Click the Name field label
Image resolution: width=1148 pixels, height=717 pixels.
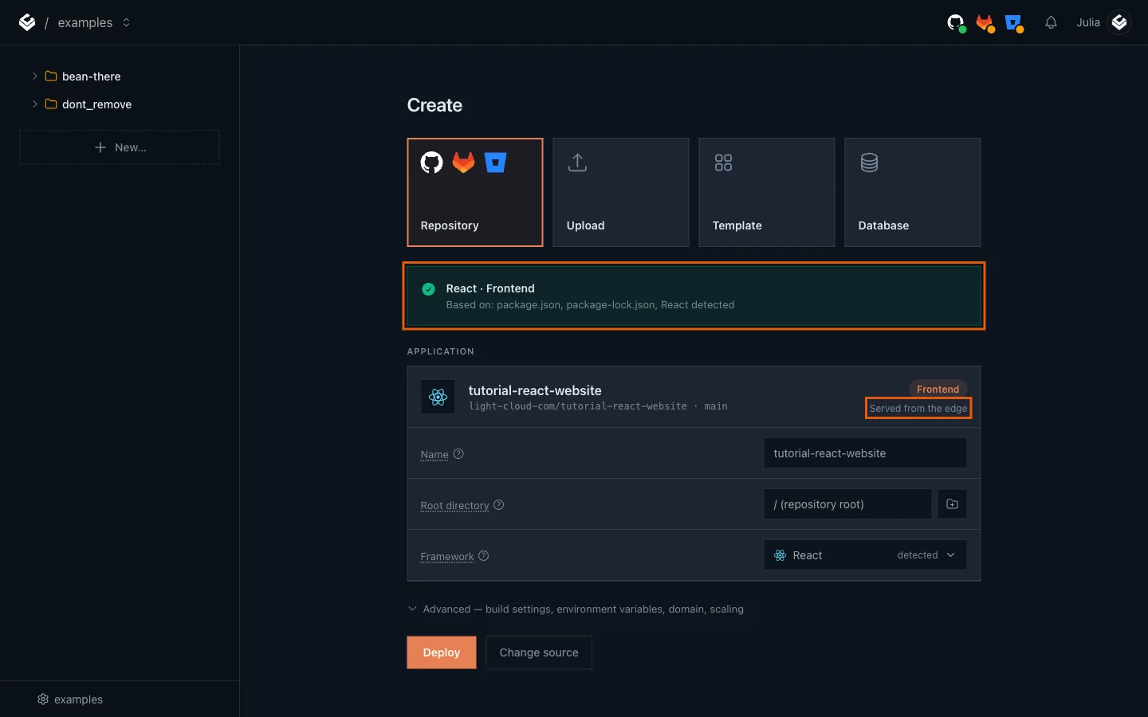pos(434,455)
